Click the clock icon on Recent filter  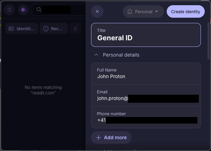46,29
